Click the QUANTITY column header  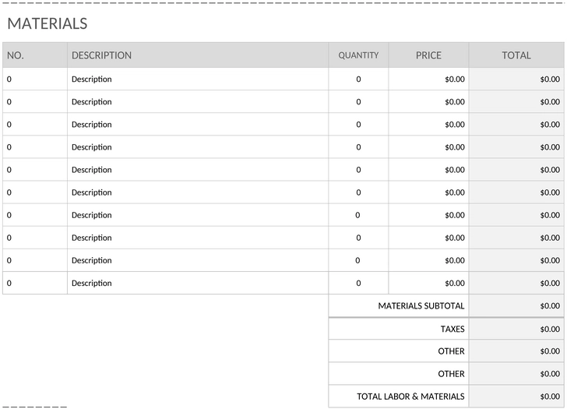pyautogui.click(x=358, y=55)
